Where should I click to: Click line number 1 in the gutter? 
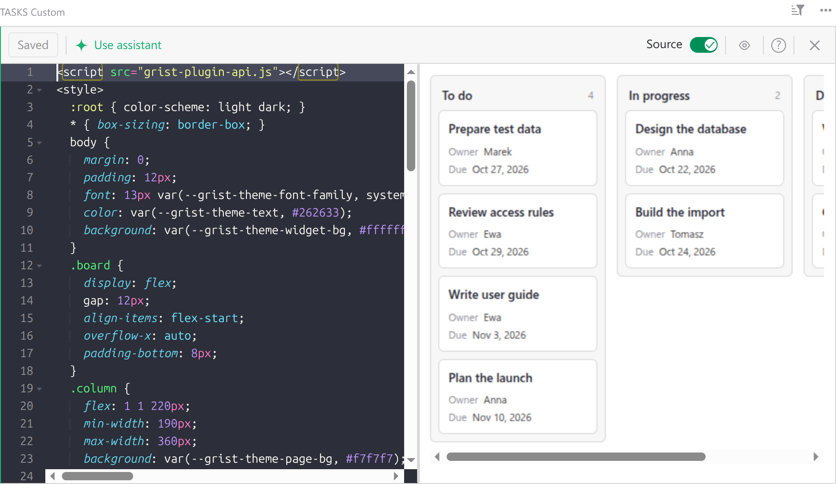pyautogui.click(x=30, y=72)
